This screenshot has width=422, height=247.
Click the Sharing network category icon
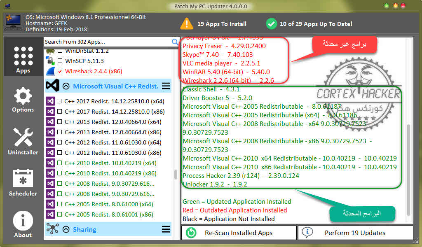pyautogui.click(x=52, y=229)
